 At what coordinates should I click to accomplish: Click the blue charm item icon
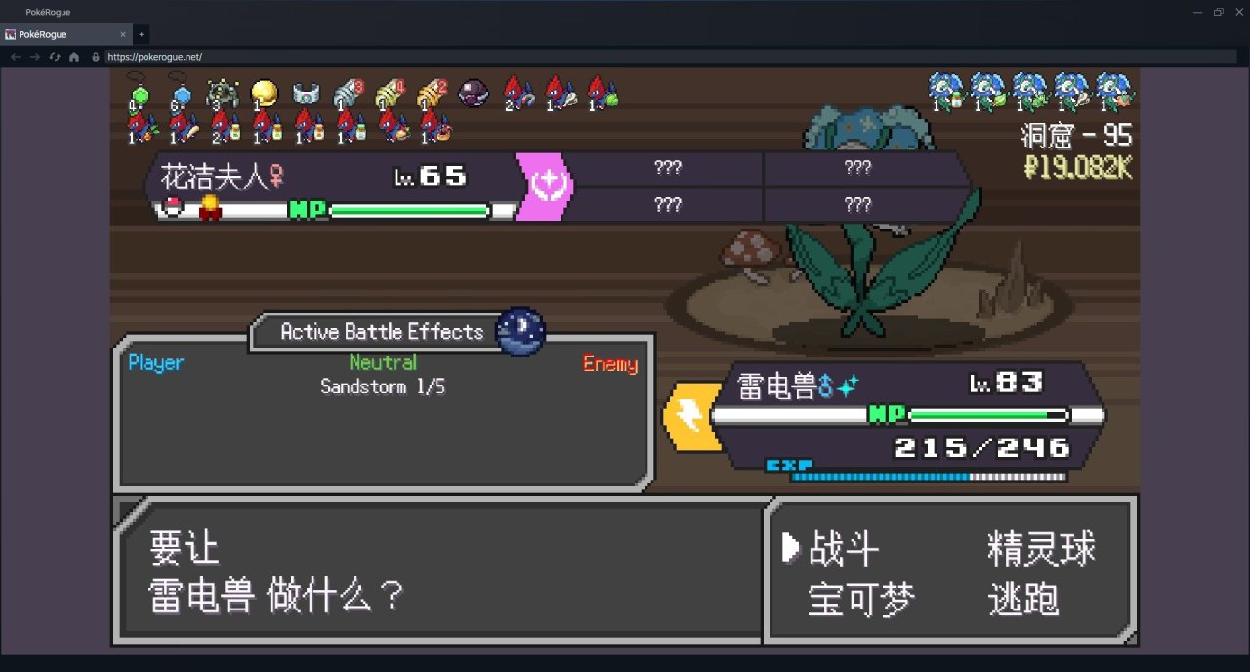click(x=180, y=92)
